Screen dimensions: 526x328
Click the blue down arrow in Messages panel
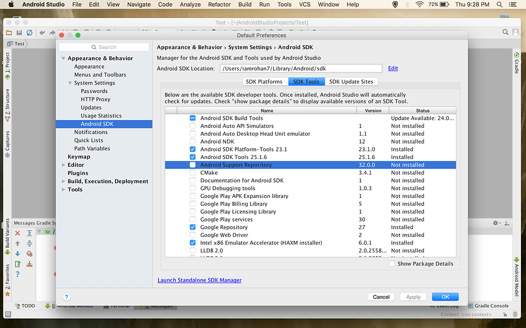click(18, 254)
